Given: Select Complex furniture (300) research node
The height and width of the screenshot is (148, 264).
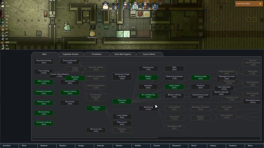Looking at the screenshot, I should point(44,92).
